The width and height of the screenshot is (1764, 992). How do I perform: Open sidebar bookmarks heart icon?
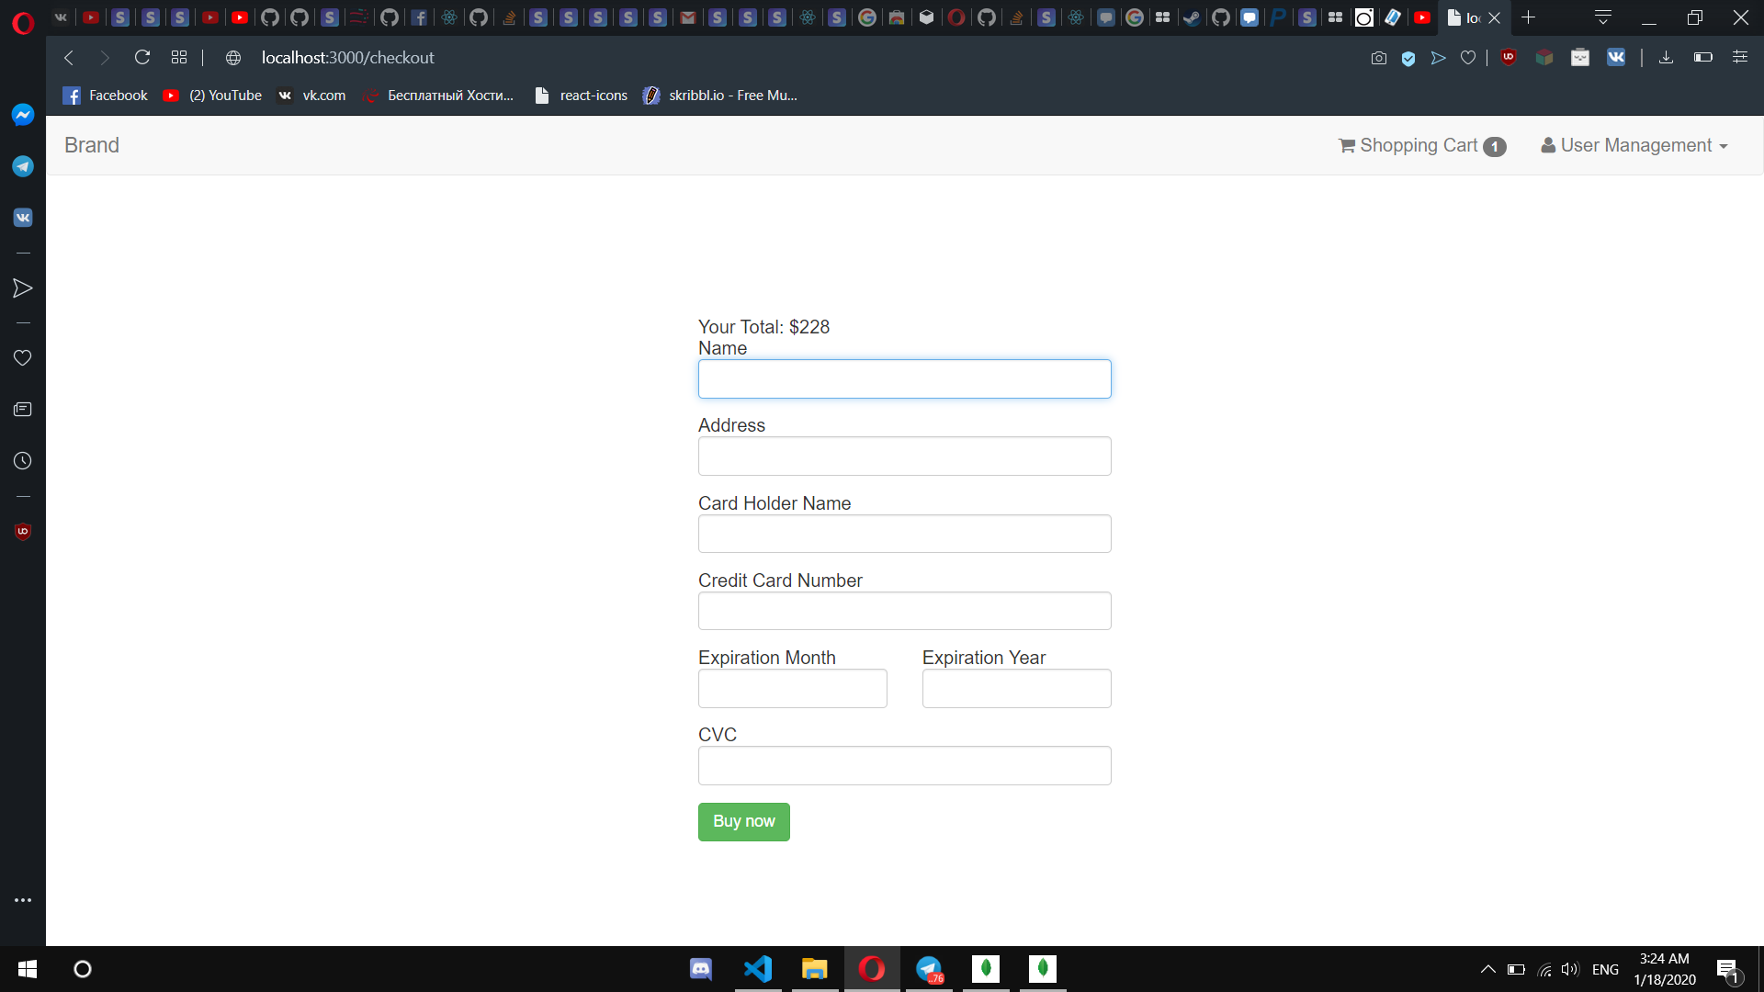[x=23, y=358]
